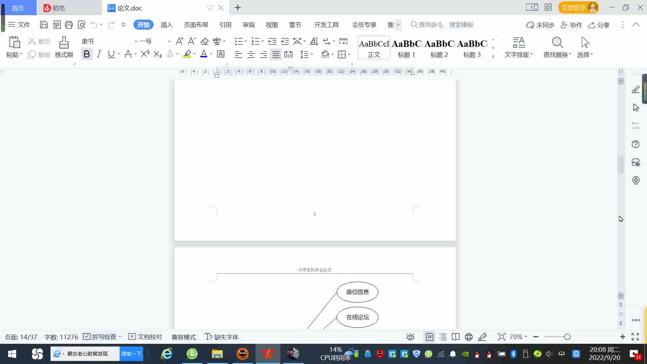Toggle bold formatting
The image size is (647, 364).
point(87,54)
